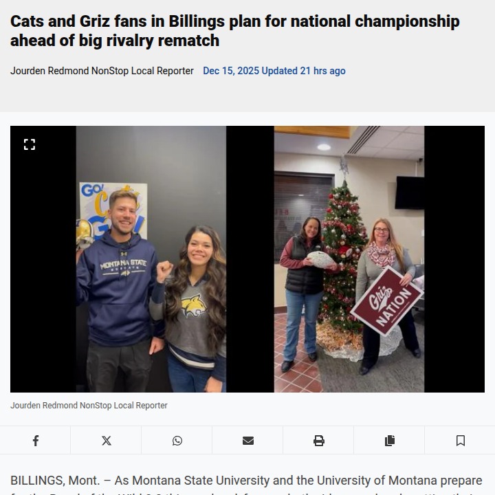This screenshot has width=495, height=495.
Task: Open the Montana State fans photo
Action: click(x=151, y=259)
